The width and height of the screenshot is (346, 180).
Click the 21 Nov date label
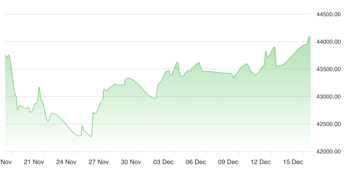click(34, 162)
